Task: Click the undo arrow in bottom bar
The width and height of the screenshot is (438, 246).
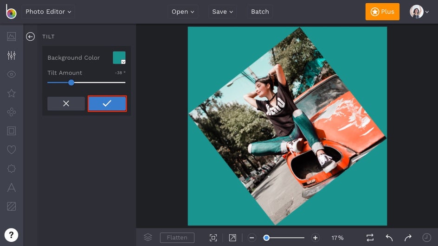Action: point(389,238)
